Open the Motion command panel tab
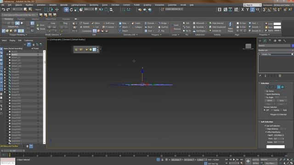Screen dimensions: 294x165 click(x=275, y=41)
